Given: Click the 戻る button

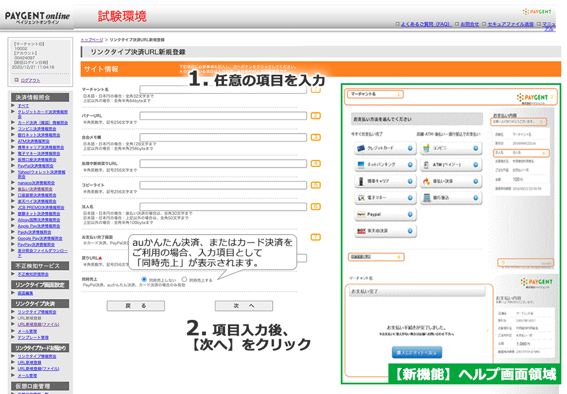Looking at the screenshot, I should [x=136, y=306].
